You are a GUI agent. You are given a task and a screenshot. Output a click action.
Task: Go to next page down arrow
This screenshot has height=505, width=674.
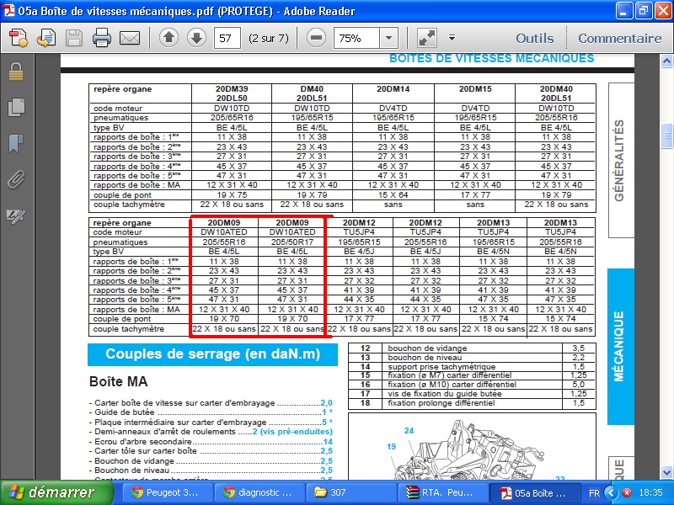[196, 38]
